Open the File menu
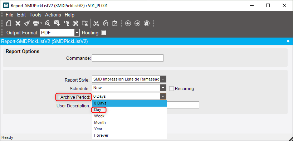 pyautogui.click(x=10, y=15)
